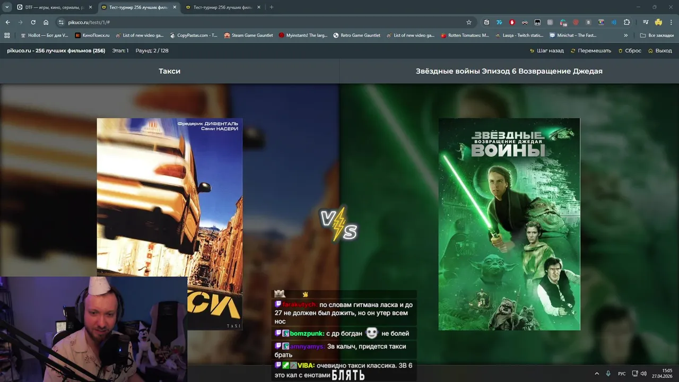This screenshot has height=382, width=679.
Task: Click the red spiral extension icon
Action: (576, 22)
